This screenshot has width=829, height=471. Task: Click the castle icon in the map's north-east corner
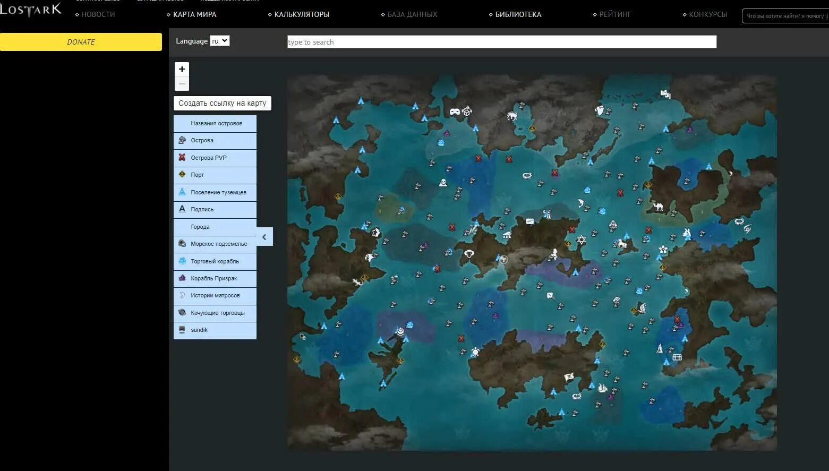665,94
